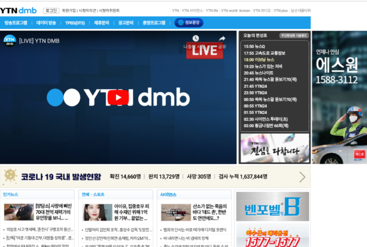Screen dimensions: 367x247
Task: Read the 산소가 없는 죽음의 바다 headline
Action: [210, 212]
